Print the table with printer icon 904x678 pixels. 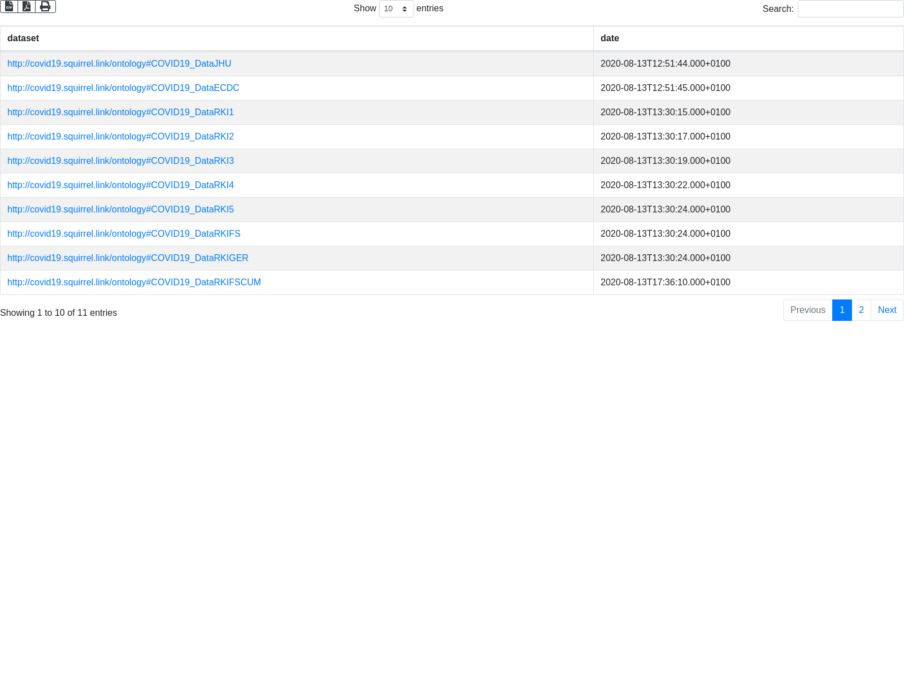pos(45,6)
